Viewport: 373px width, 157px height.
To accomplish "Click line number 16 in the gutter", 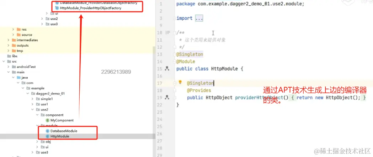I will pos(159,76).
